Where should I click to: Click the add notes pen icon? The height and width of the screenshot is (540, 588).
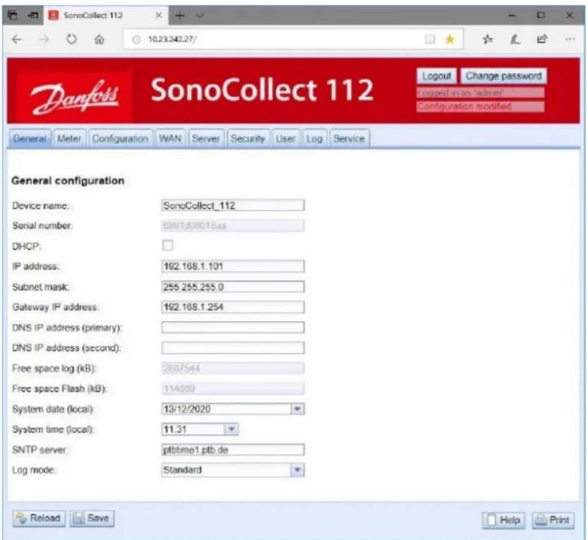(x=515, y=39)
